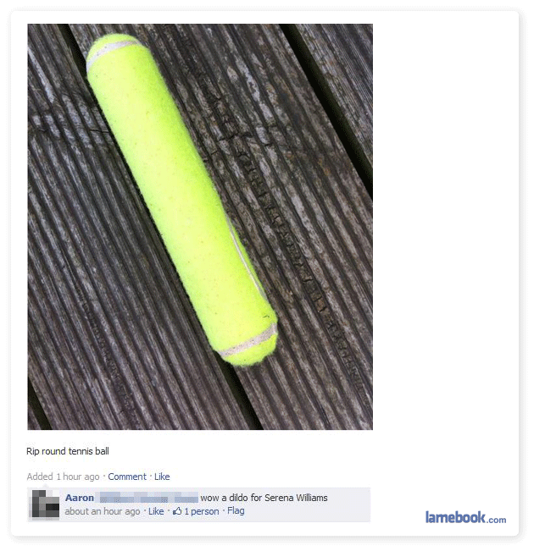Click the white seam line along the yellow toy
Viewport: 534px width, 551px height.
247,260
